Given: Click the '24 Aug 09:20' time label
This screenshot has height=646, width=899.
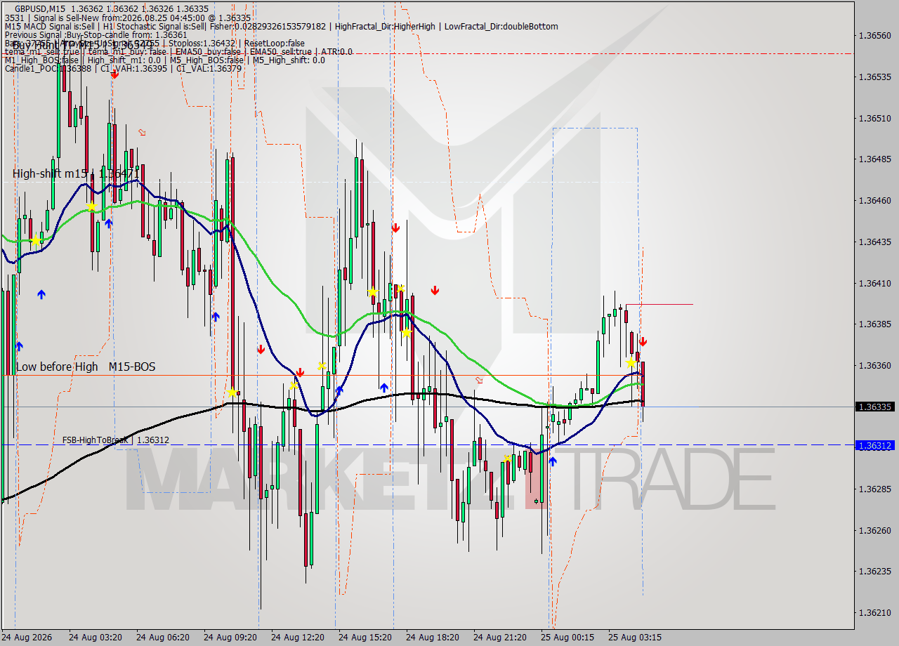Looking at the screenshot, I should [230, 638].
